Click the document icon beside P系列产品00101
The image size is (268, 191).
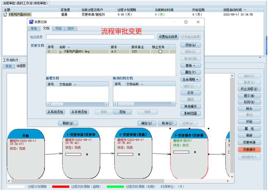[x=5, y=15]
